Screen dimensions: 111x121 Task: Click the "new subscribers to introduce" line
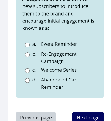(x=55, y=6)
